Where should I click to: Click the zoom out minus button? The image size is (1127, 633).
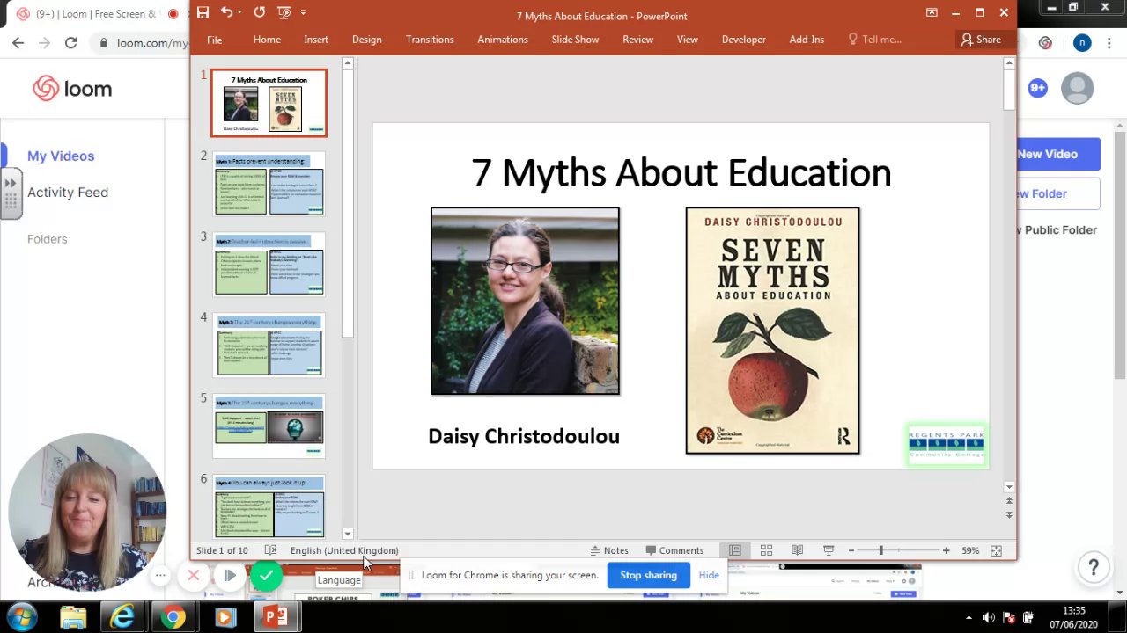[851, 550]
